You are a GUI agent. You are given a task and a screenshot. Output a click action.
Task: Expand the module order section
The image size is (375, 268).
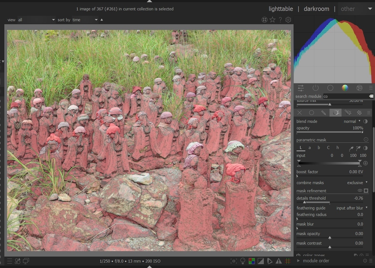coord(298,261)
